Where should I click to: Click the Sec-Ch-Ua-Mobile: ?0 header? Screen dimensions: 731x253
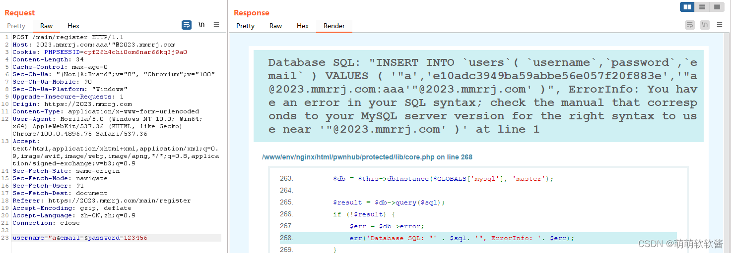[52, 82]
